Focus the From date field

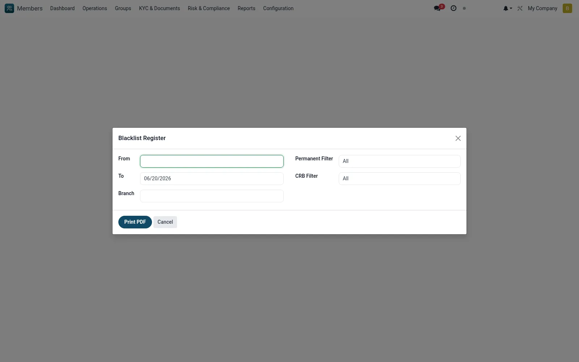click(x=212, y=161)
